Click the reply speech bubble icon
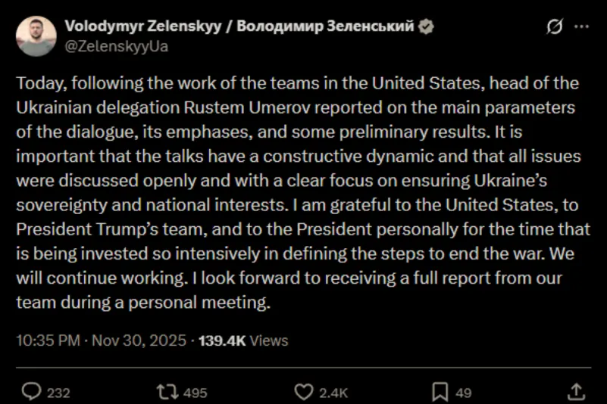Image resolution: width=607 pixels, height=404 pixels. coord(31,391)
